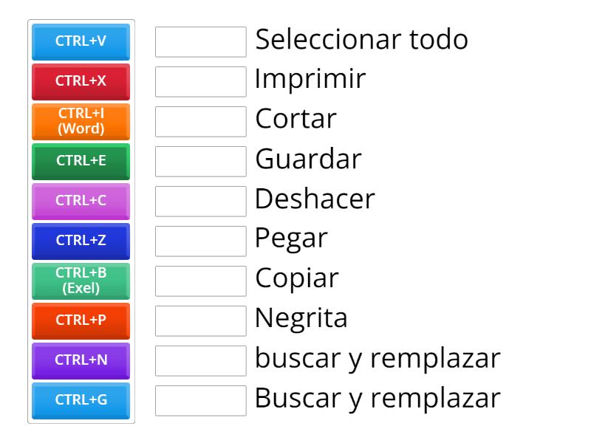Image resolution: width=591 pixels, height=443 pixels.
Task: Select the CTRL+V shortcut tile
Action: [80, 42]
